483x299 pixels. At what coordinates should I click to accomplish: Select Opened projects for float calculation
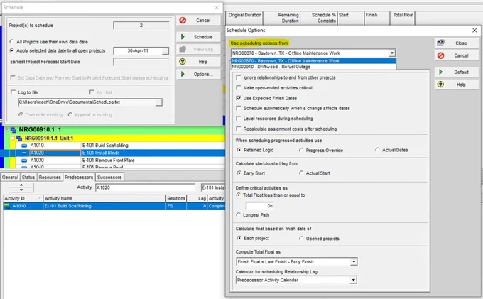click(x=301, y=239)
